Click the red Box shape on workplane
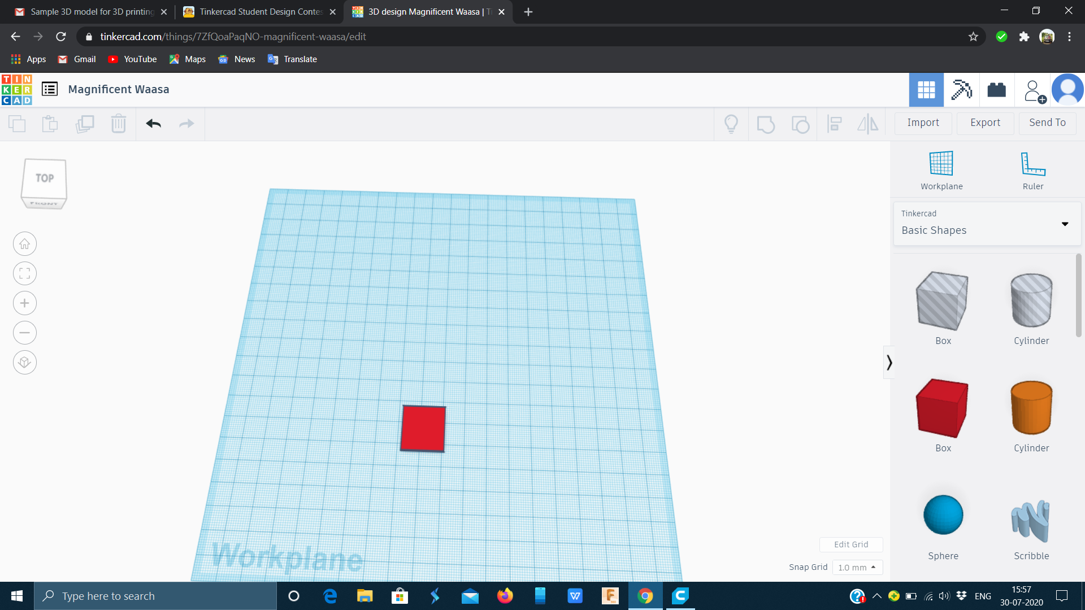 (x=423, y=428)
